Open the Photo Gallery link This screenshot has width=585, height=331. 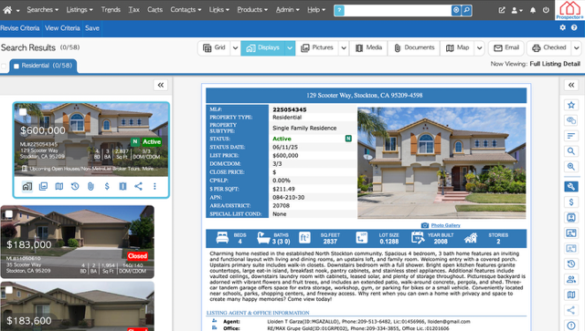[x=445, y=225]
